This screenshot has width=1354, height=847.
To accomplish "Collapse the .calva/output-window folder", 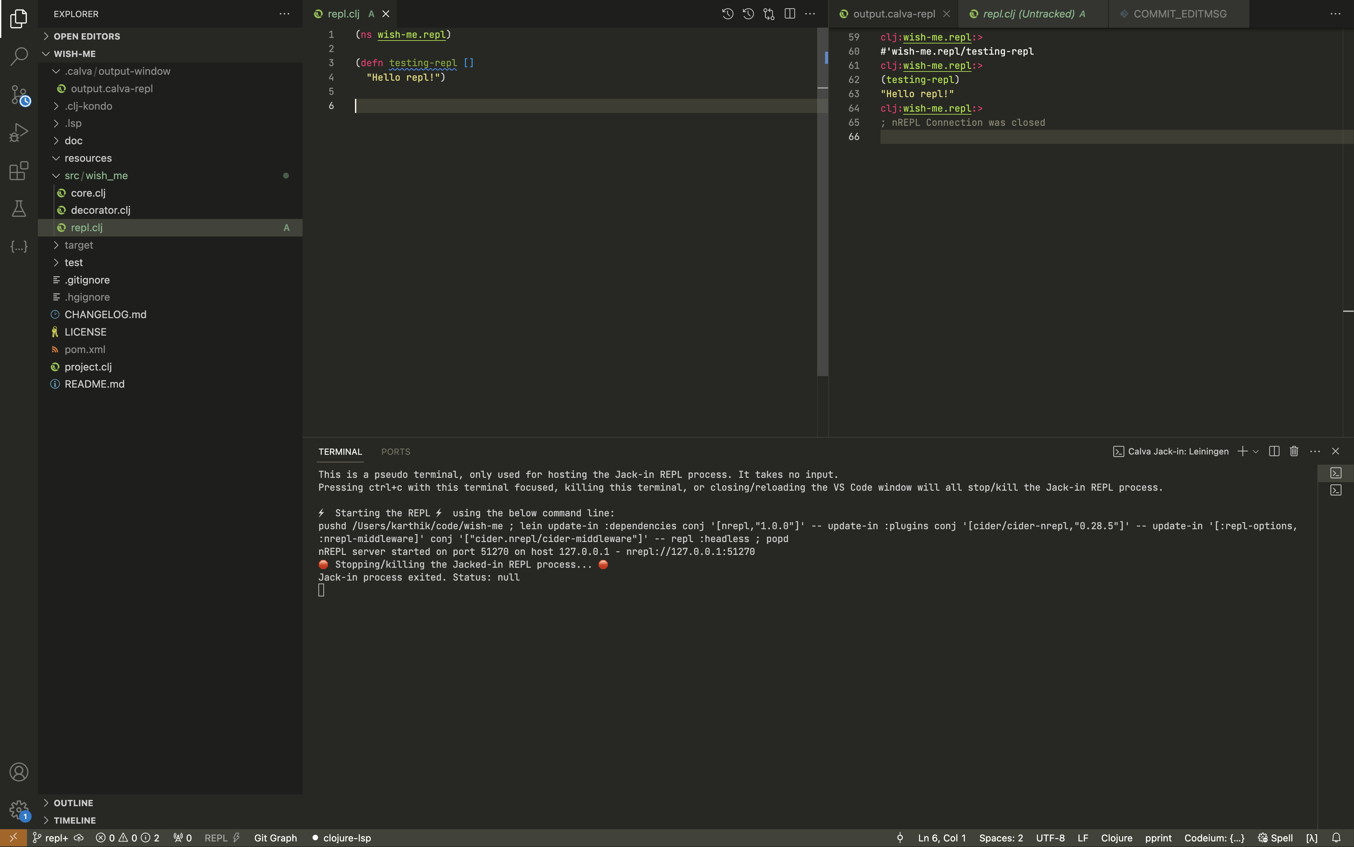I will click(x=170, y=71).
